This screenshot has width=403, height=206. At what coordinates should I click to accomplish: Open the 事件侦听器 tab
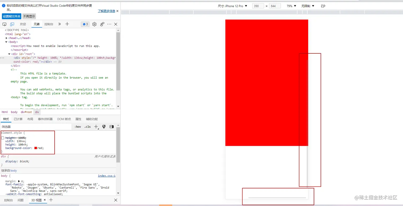coord(45,119)
